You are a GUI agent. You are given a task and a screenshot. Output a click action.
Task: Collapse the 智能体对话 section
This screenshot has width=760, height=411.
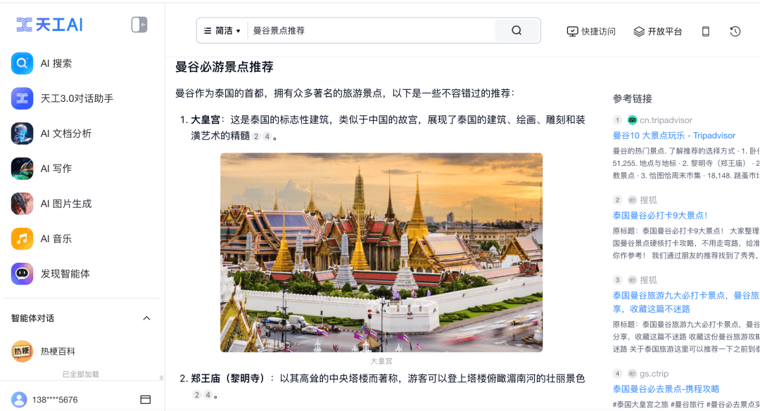(x=146, y=318)
